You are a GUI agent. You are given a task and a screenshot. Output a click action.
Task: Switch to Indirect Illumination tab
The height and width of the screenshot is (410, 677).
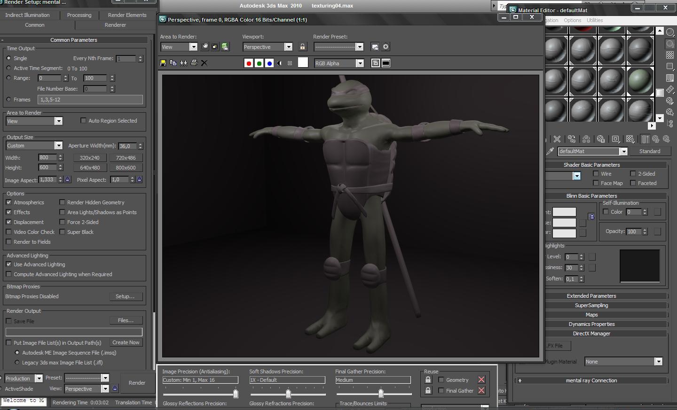pyautogui.click(x=27, y=15)
